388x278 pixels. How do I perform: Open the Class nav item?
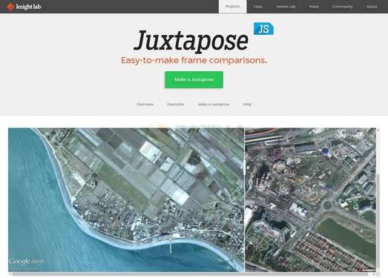(x=257, y=7)
